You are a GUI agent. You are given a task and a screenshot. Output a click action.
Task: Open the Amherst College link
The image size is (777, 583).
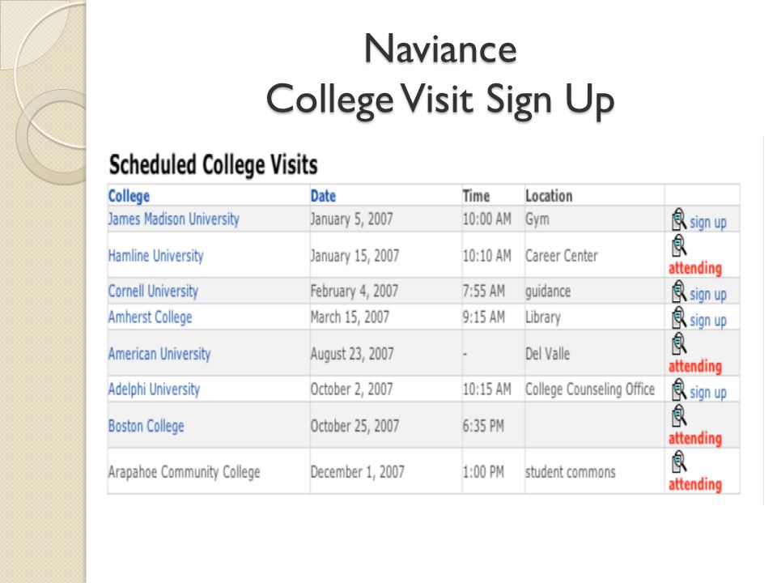(151, 317)
